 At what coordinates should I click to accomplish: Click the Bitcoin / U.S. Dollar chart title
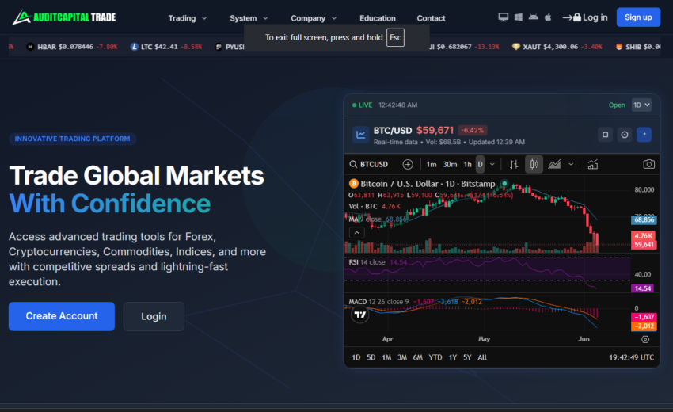pos(428,184)
